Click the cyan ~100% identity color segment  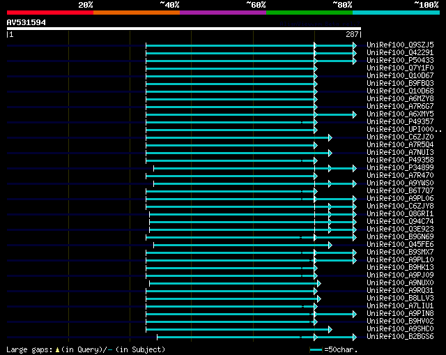click(x=396, y=13)
